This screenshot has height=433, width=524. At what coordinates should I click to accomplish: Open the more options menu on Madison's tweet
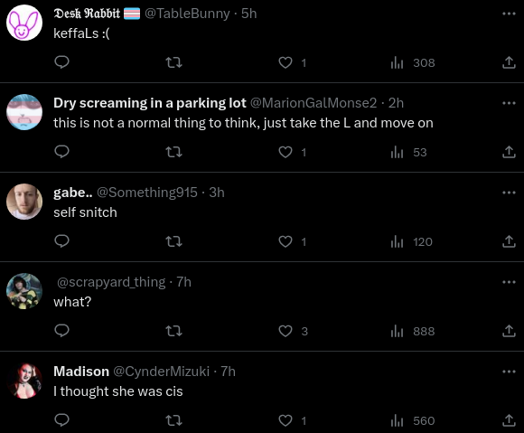(509, 372)
